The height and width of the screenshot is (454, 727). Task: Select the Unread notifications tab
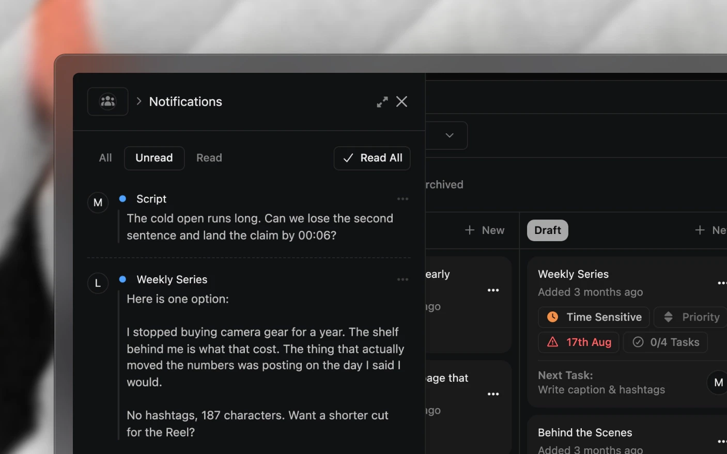coord(154,158)
